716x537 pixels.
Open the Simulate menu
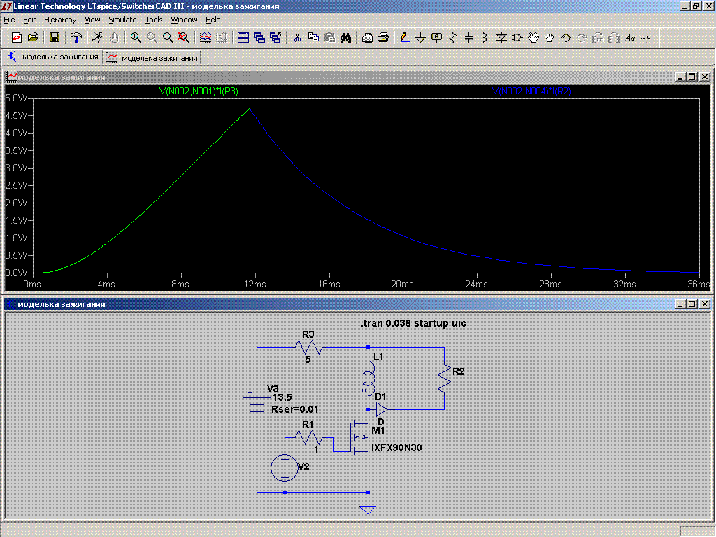(x=122, y=20)
